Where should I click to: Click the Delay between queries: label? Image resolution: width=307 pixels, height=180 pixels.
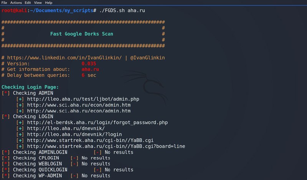38,75
